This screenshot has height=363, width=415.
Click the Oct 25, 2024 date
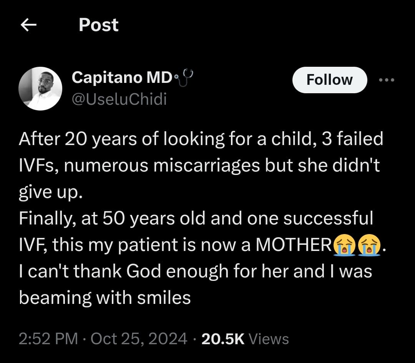tap(138, 339)
